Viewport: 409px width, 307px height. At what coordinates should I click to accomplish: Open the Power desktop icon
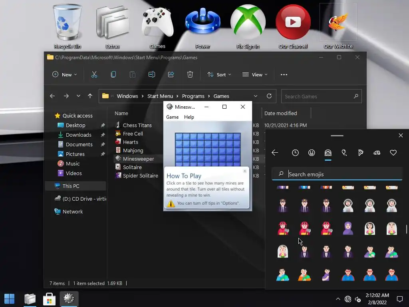click(203, 26)
